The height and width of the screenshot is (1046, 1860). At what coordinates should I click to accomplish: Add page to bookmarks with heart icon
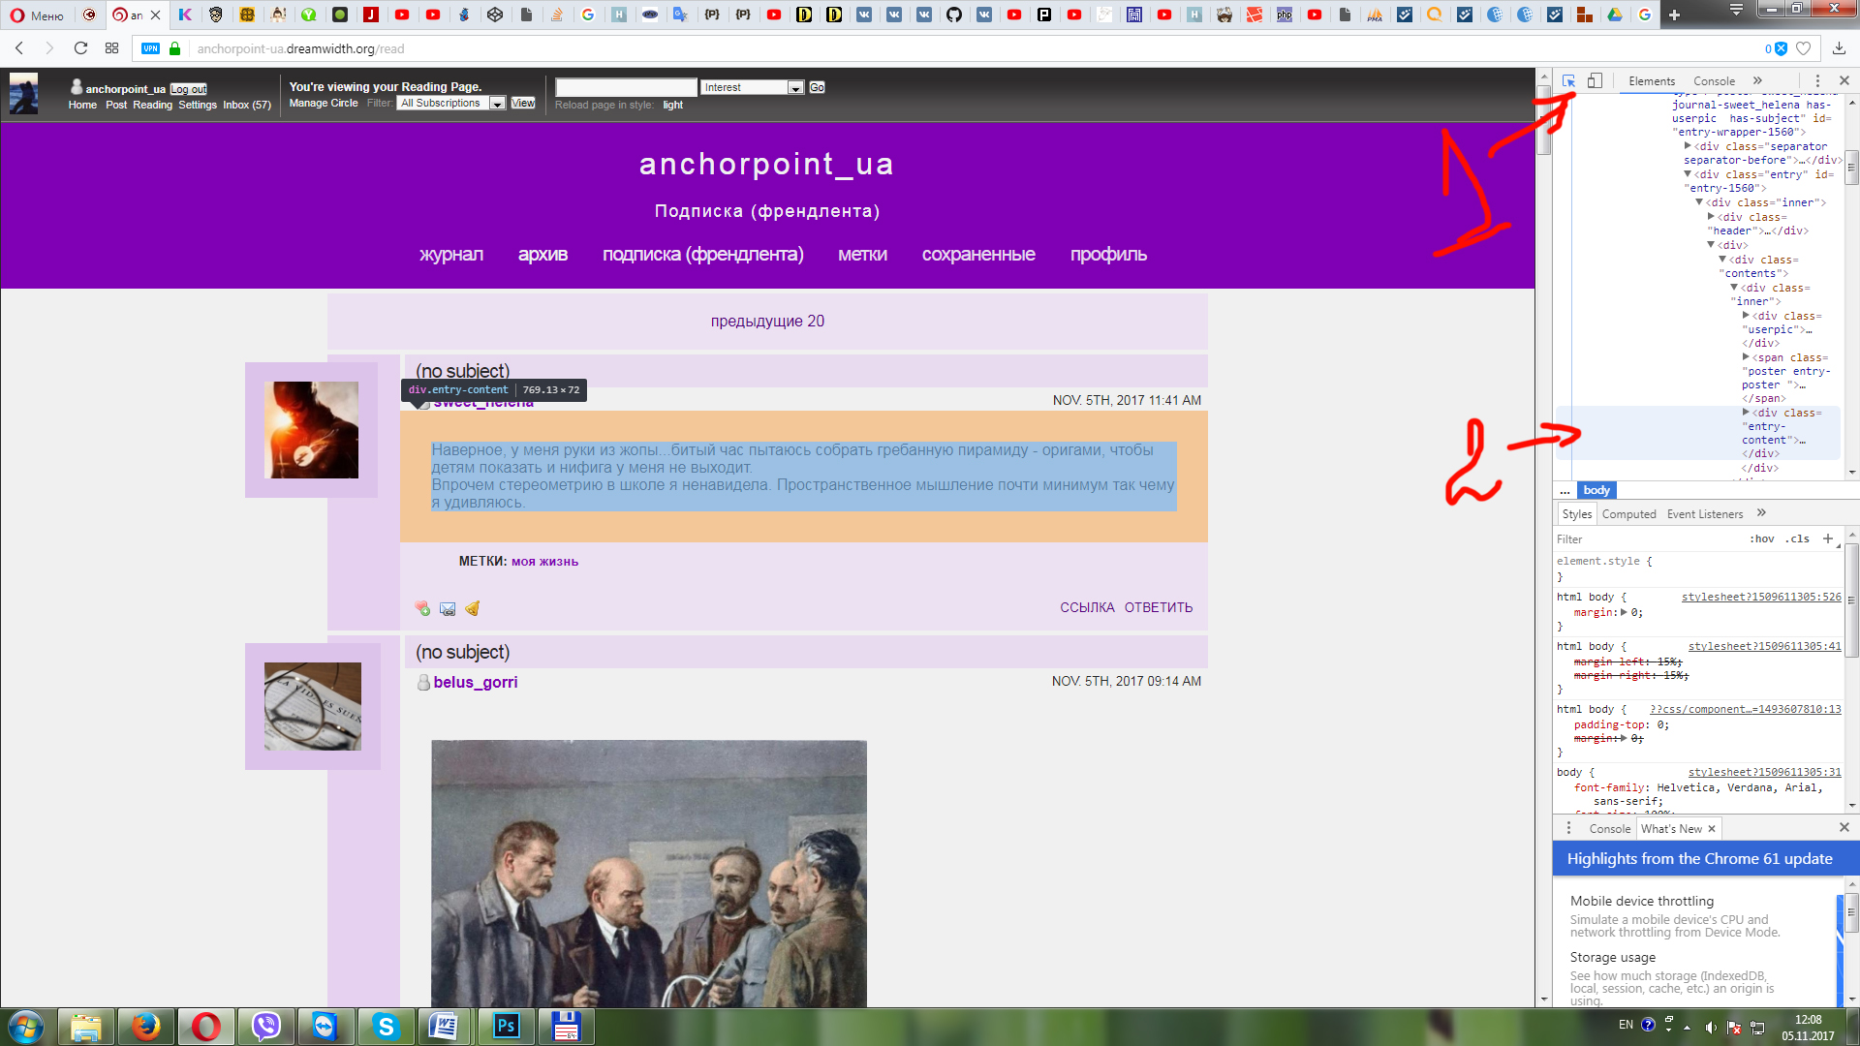pos(1803,48)
